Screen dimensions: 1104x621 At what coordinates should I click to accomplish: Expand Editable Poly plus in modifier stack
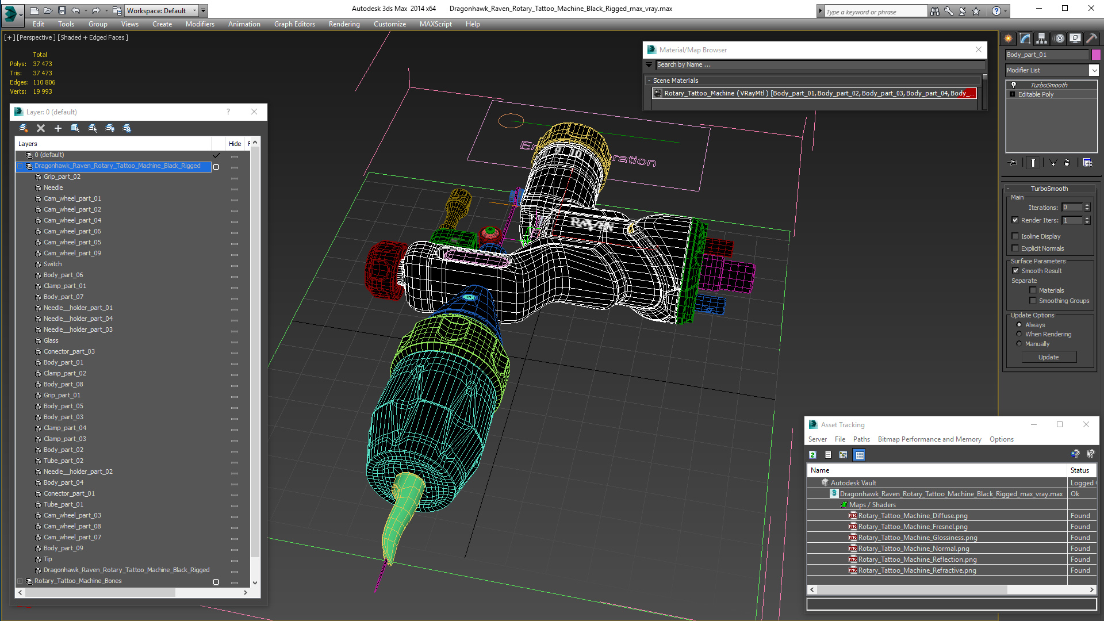point(1013,94)
